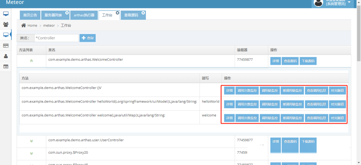Switch to the arthas执行器 tab
The image size is (361, 165).
84,15
